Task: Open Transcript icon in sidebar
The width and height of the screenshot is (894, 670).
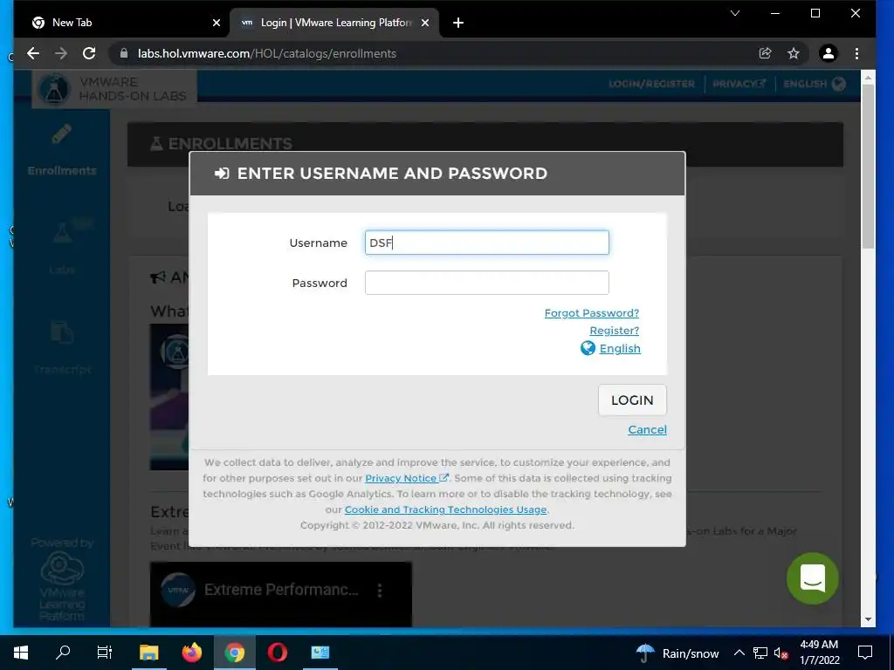Action: tap(62, 332)
